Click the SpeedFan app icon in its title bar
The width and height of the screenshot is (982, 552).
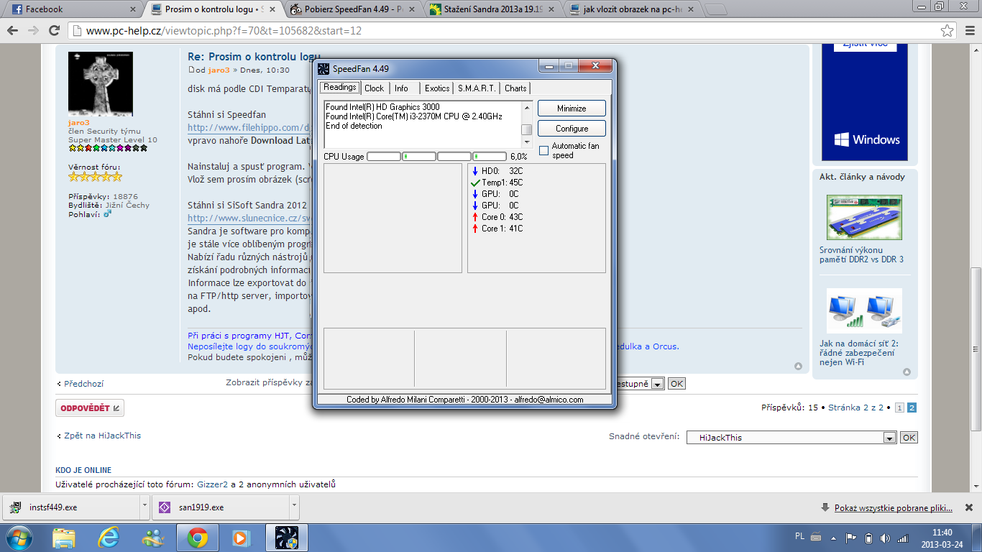pos(323,69)
